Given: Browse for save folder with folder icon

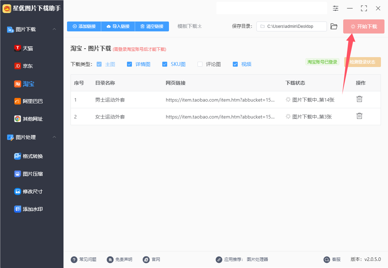Looking at the screenshot, I should click(334, 26).
